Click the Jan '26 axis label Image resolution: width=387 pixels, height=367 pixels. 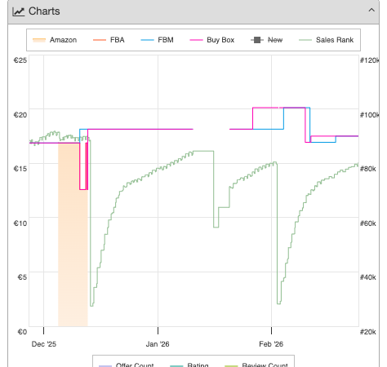[158, 344]
